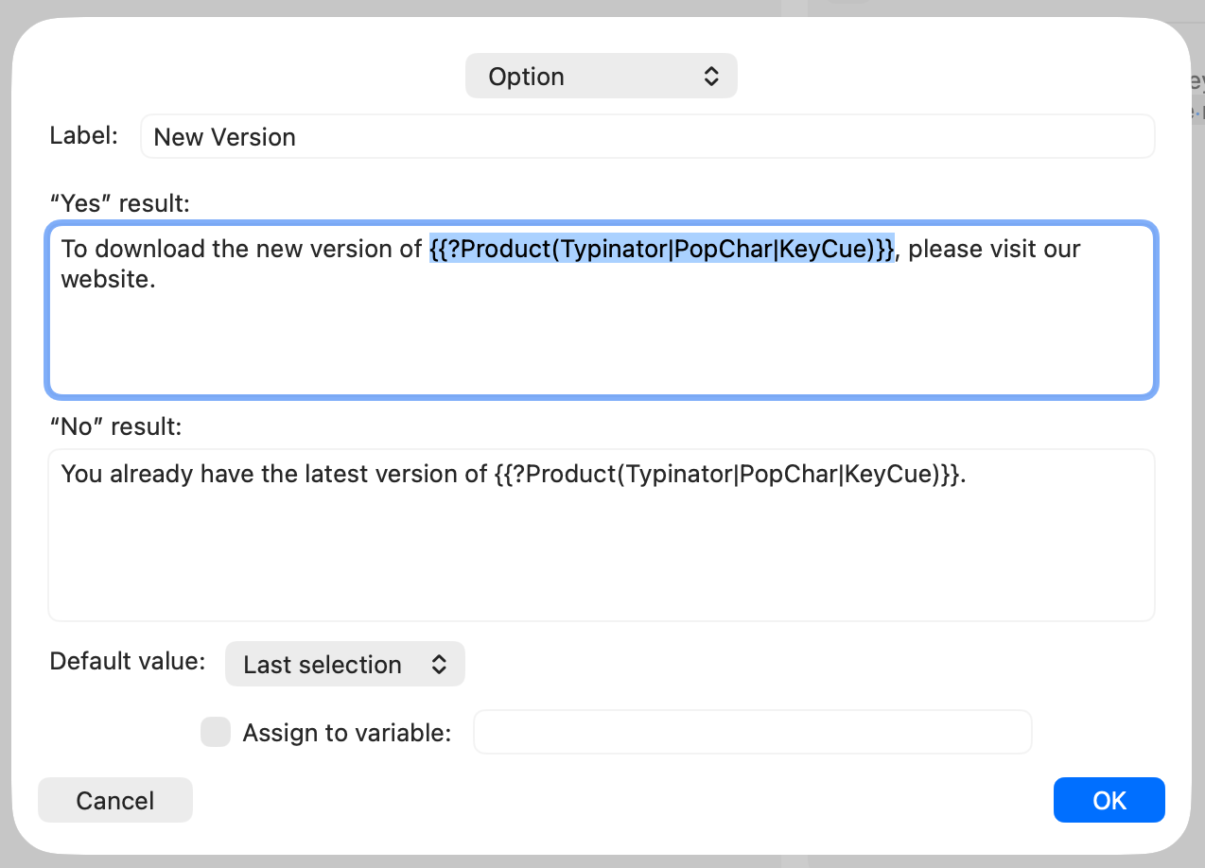This screenshot has height=868, width=1205.
Task: Click the word Option in the top popup
Action: pos(526,76)
